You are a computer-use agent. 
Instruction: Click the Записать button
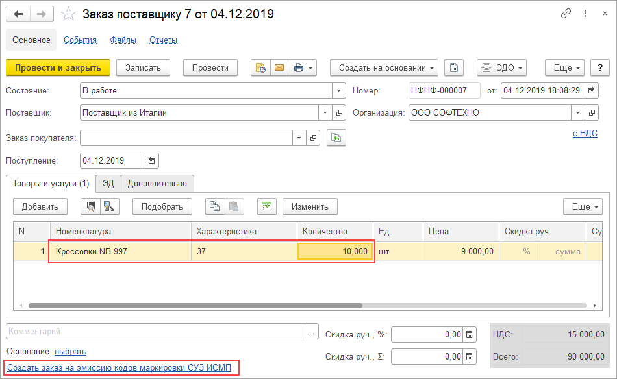[144, 67]
